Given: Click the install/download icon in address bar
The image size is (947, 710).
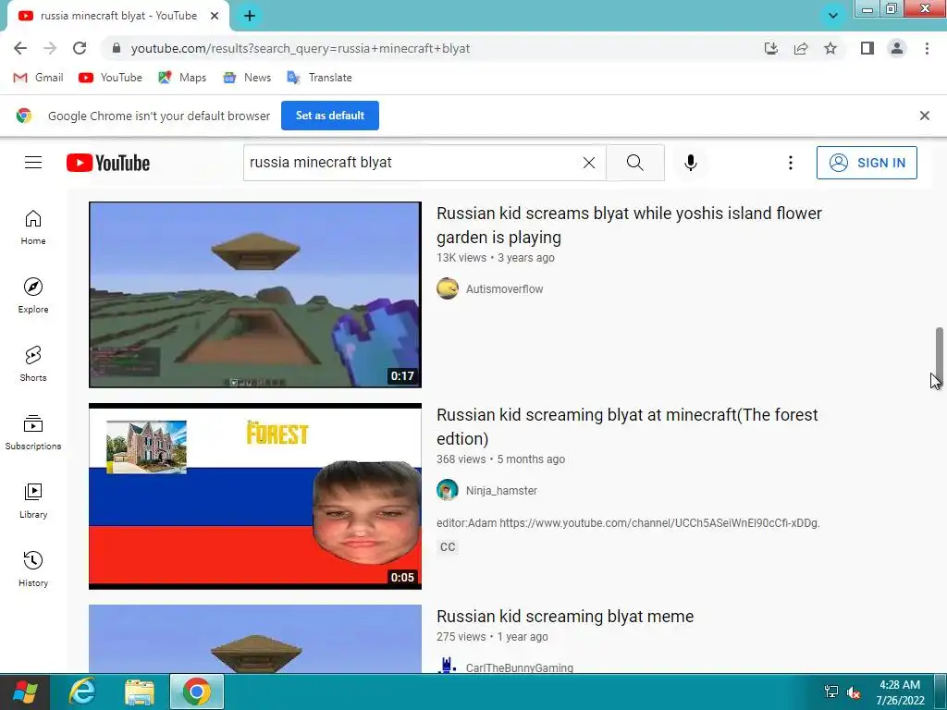Looking at the screenshot, I should click(771, 48).
